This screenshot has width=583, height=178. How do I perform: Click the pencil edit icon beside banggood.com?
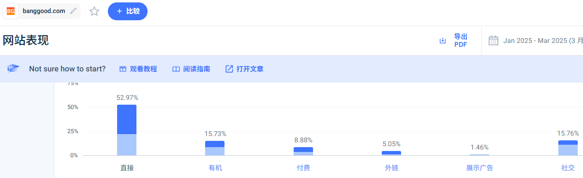pos(73,11)
